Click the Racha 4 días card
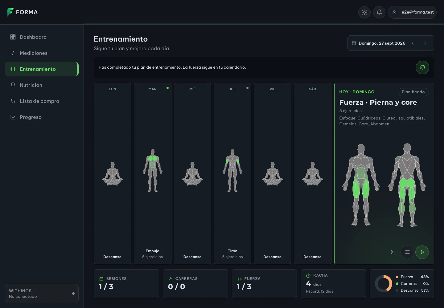The width and height of the screenshot is (444, 308). click(333, 284)
